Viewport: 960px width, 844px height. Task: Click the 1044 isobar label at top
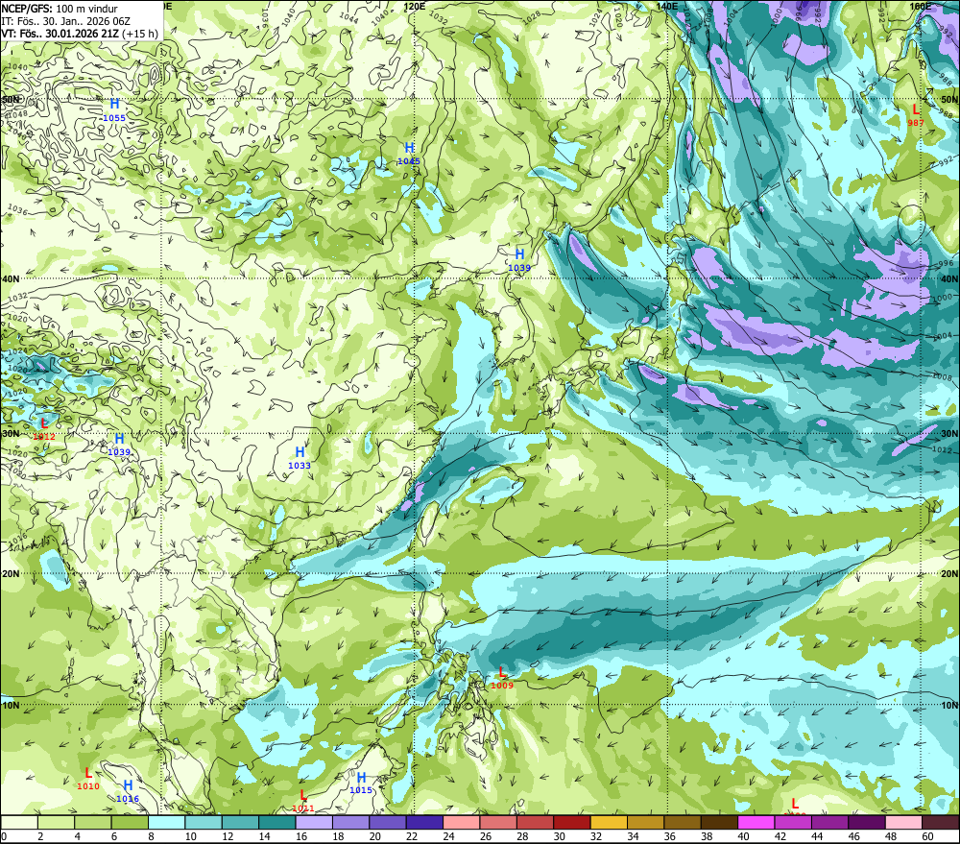pos(348,17)
